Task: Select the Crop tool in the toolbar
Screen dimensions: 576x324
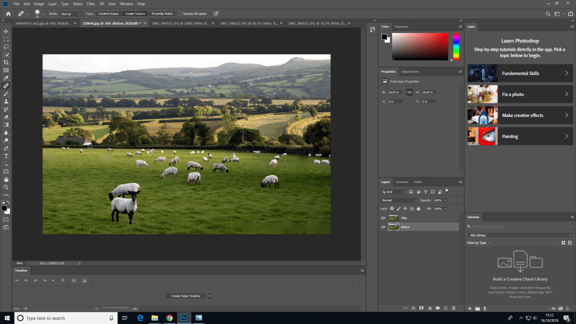Action: [x=6, y=62]
